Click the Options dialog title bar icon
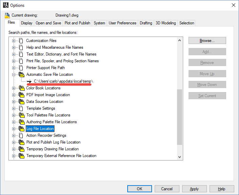Viewport: 239px width, 195px height. pos(6,5)
